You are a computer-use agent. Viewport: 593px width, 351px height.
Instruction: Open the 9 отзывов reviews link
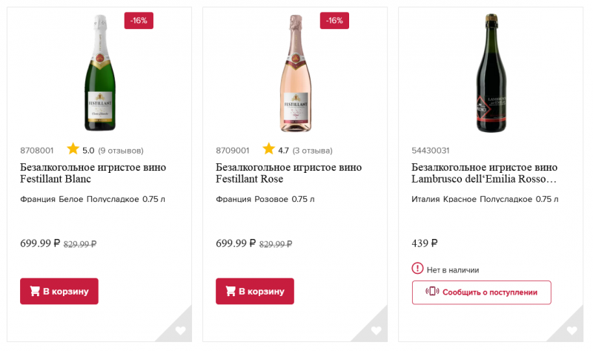121,151
